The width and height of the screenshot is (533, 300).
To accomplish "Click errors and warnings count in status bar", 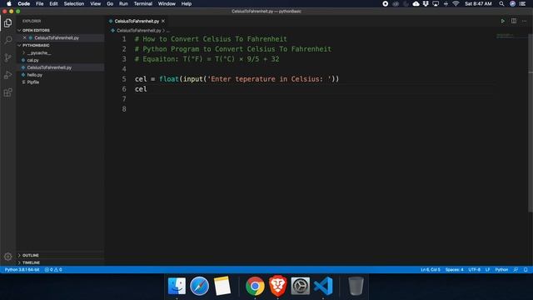I will click(53, 269).
